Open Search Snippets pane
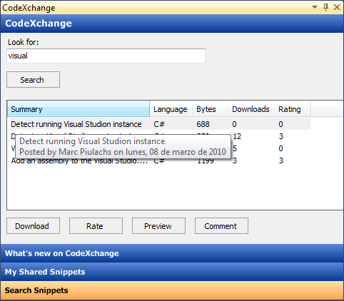Screen dimensions: 344x301 tap(172, 290)
